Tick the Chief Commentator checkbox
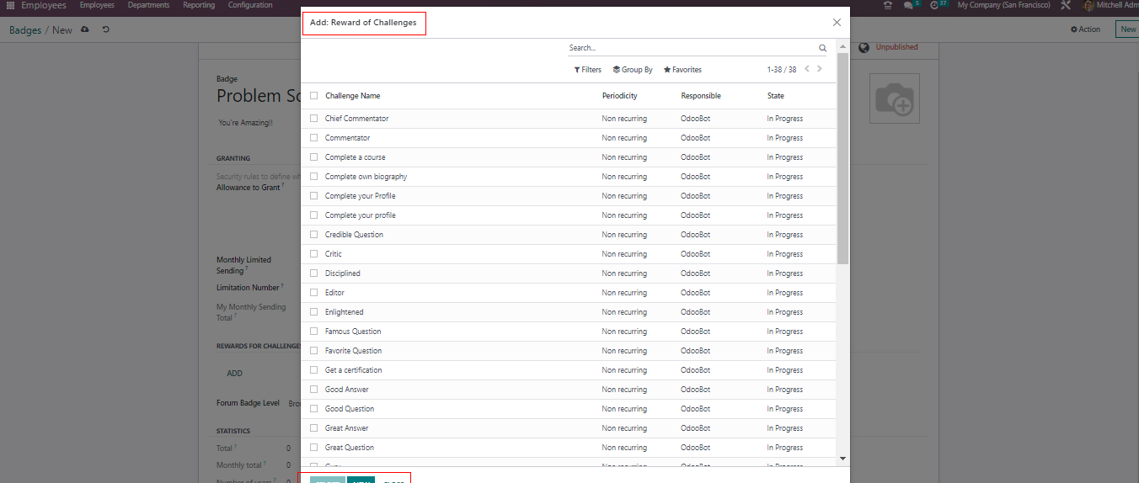This screenshot has width=1139, height=483. click(x=314, y=119)
